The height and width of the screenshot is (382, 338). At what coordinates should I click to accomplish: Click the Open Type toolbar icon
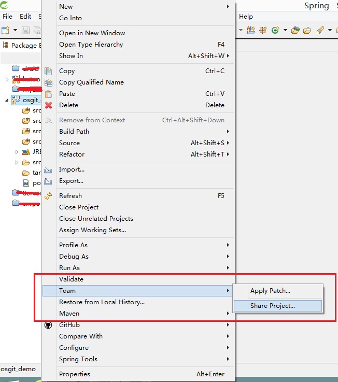(295, 30)
